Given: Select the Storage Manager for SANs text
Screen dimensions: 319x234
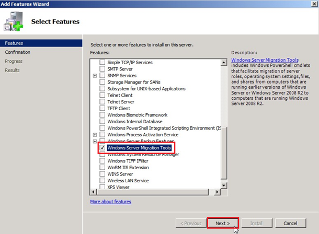Looking at the screenshot, I should [x=134, y=82].
